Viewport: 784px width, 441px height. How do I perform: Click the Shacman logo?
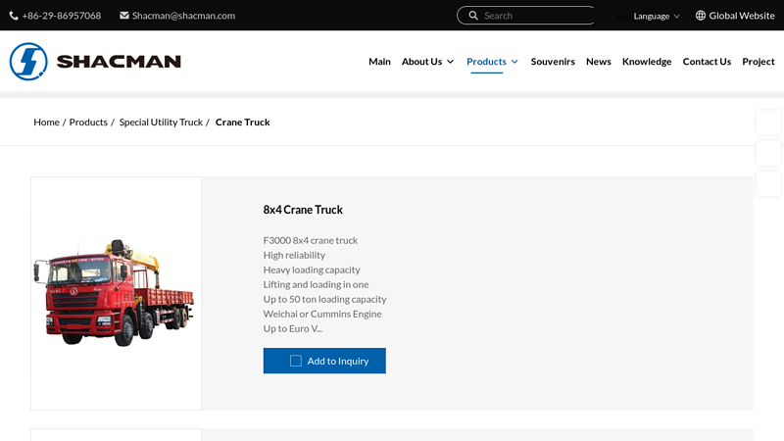[95, 62]
